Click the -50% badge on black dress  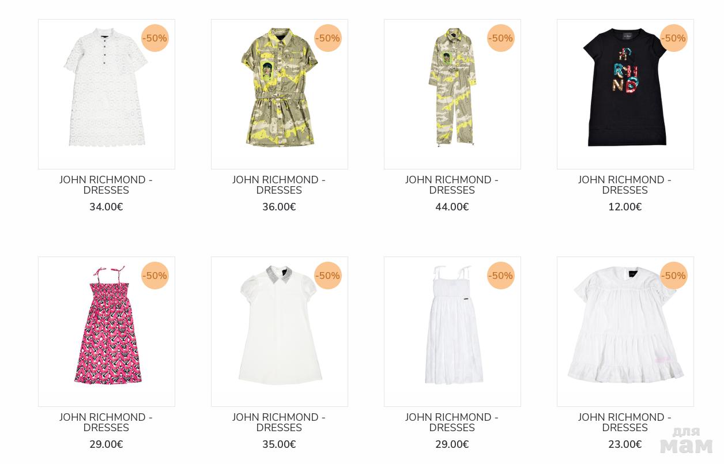pyautogui.click(x=674, y=38)
